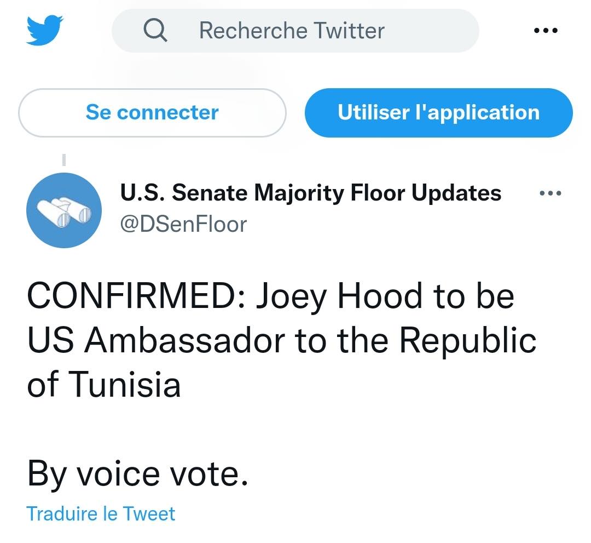Screen dimensions: 591x543
Task: Click the thread connector line above avatar
Action: tap(63, 159)
